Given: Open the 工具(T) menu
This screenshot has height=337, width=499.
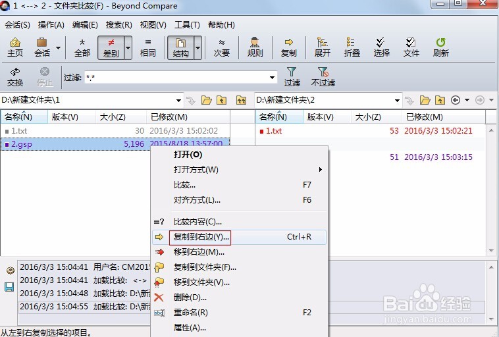Looking at the screenshot, I should tap(187, 25).
